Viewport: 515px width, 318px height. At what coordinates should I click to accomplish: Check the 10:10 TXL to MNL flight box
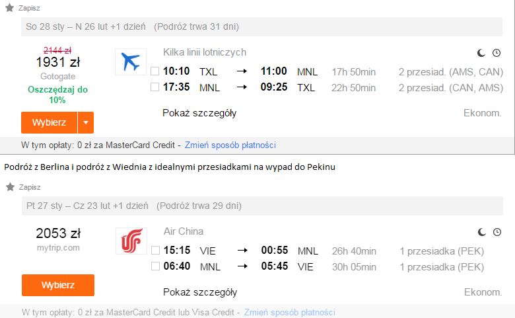coord(154,71)
